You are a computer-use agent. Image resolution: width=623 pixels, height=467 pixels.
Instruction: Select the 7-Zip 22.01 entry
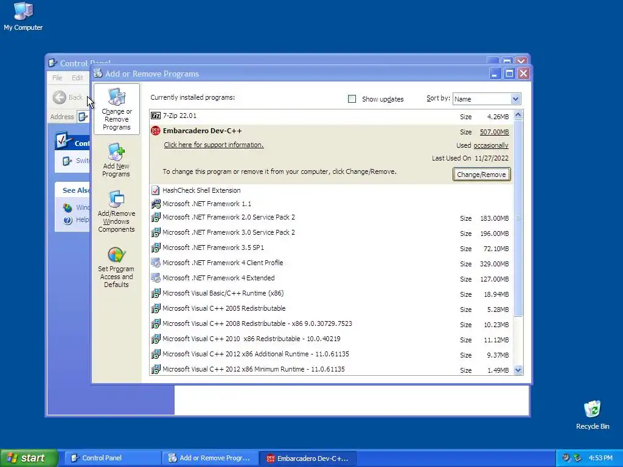pos(332,116)
